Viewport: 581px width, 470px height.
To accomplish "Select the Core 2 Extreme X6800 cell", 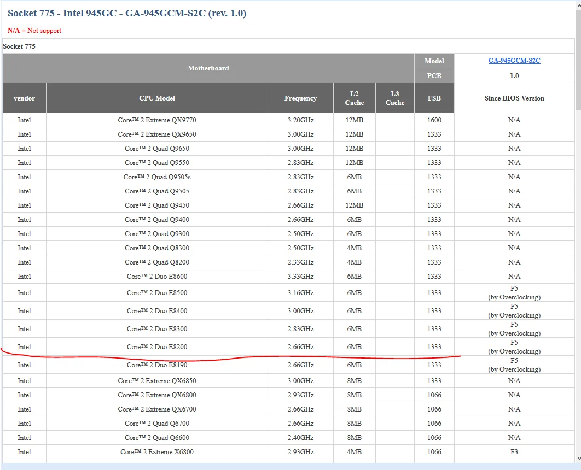I will point(157,452).
